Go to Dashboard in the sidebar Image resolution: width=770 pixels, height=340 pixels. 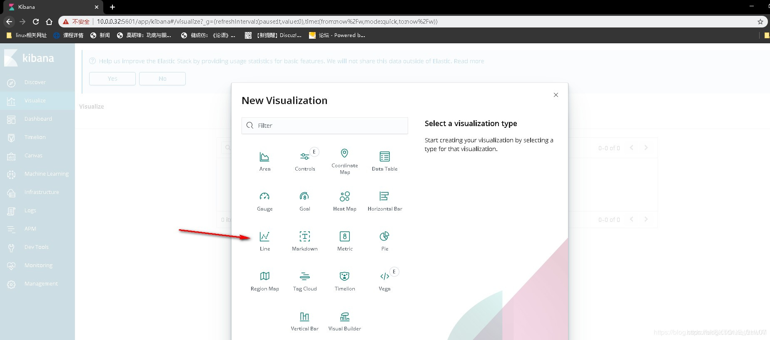tap(37, 119)
